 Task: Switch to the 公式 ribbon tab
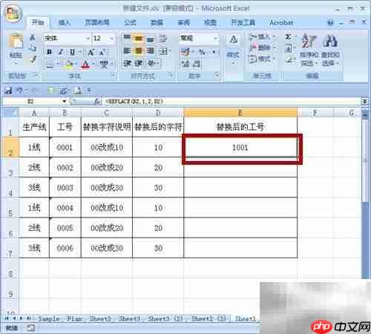pos(131,22)
